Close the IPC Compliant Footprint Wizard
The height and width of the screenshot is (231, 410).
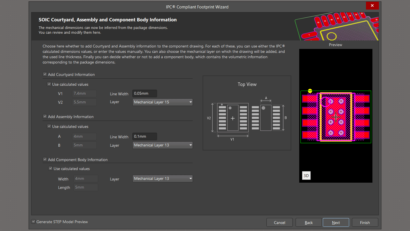point(372,6)
